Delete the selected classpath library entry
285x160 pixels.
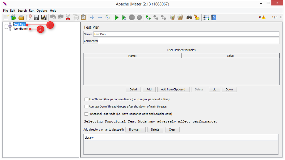(155, 129)
